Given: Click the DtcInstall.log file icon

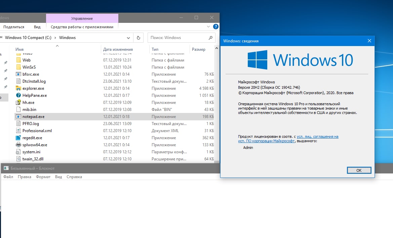Looking at the screenshot, I should pos(18,81).
